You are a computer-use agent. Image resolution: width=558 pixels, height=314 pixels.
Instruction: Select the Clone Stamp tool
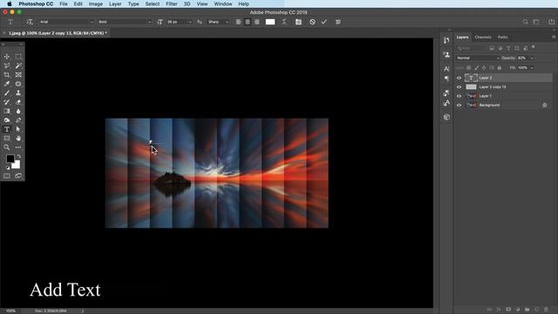click(x=18, y=93)
